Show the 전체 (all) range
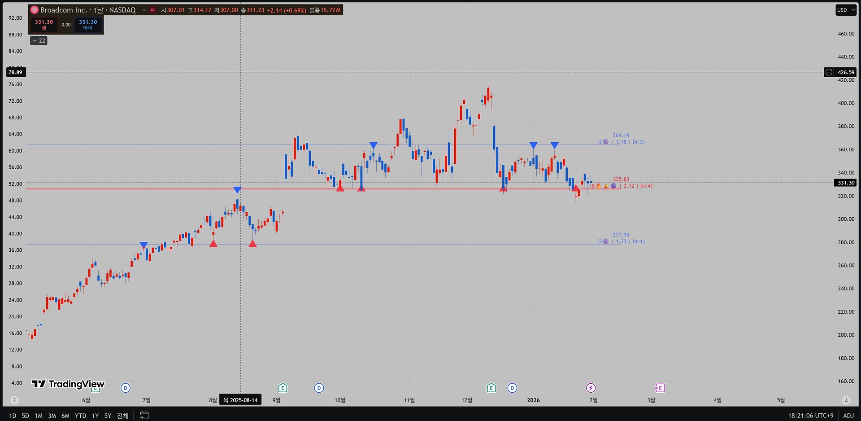The width and height of the screenshot is (861, 421). click(122, 416)
